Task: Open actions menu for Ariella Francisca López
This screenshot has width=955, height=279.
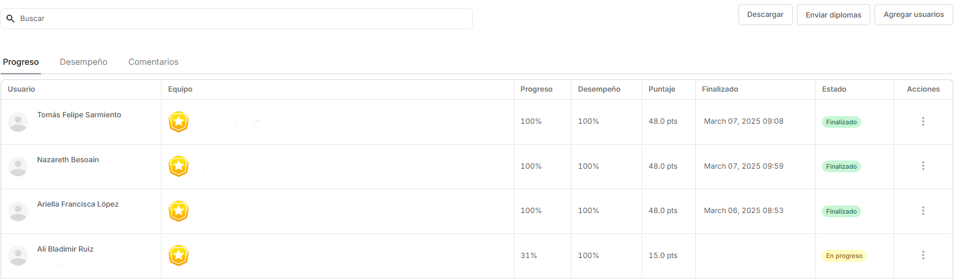Action: pyautogui.click(x=923, y=211)
